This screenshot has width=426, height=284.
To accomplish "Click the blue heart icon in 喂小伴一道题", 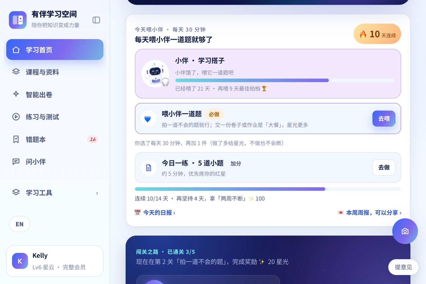I will [148, 119].
